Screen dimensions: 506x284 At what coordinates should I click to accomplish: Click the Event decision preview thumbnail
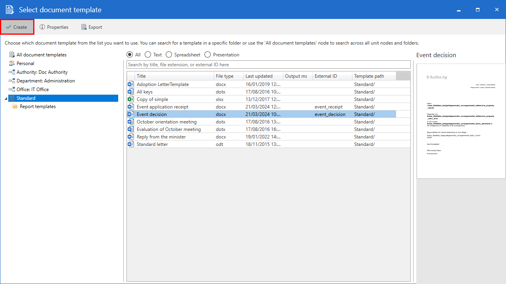(x=461, y=121)
